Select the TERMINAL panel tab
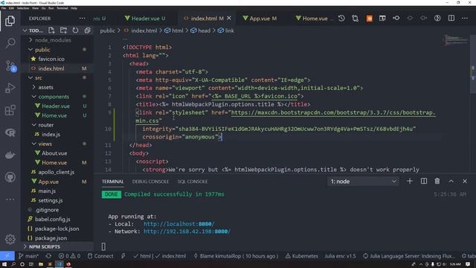 (x=112, y=182)
